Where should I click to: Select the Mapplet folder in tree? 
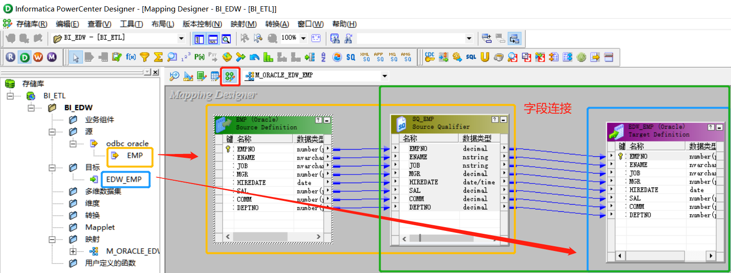click(100, 227)
